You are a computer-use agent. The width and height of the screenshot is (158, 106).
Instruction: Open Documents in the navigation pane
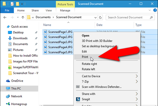click(x=18, y=44)
